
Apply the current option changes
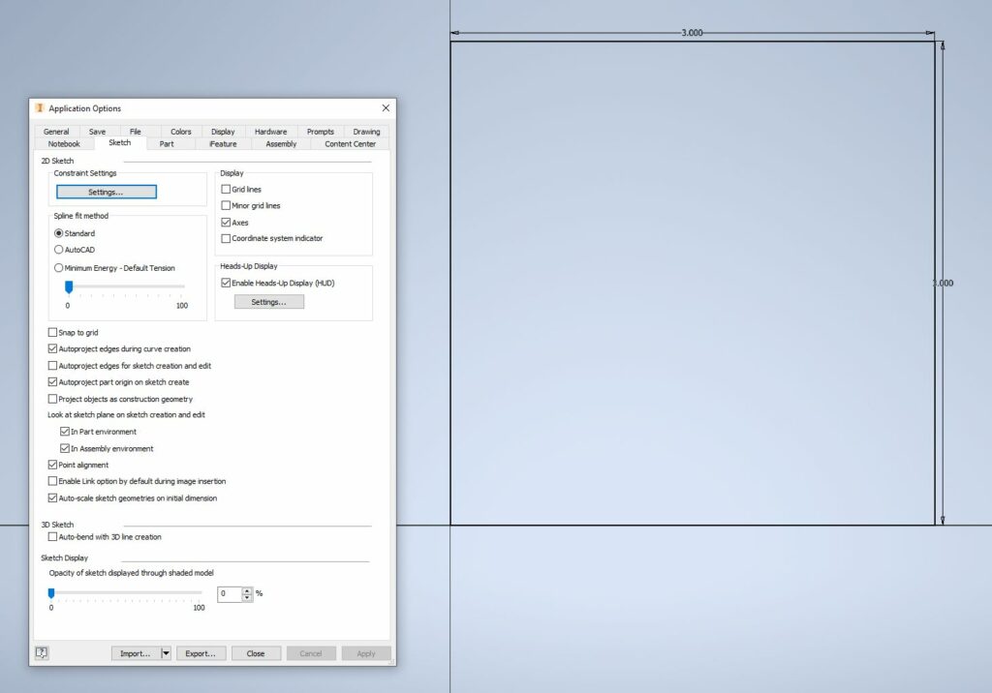pyautogui.click(x=366, y=652)
